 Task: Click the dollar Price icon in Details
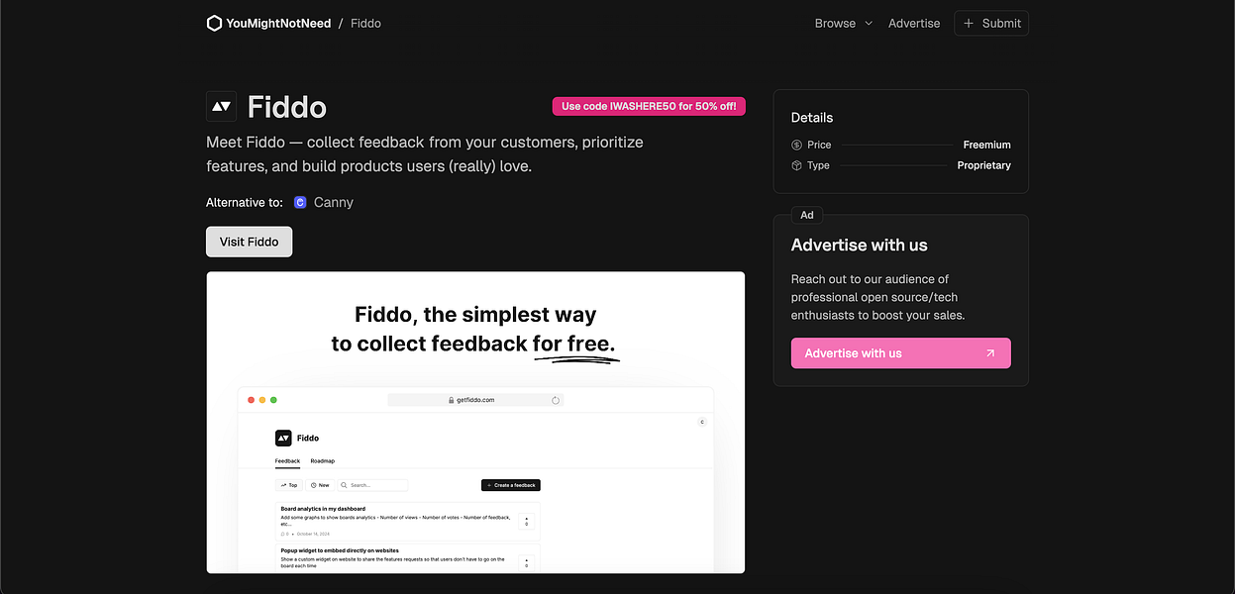tap(796, 145)
